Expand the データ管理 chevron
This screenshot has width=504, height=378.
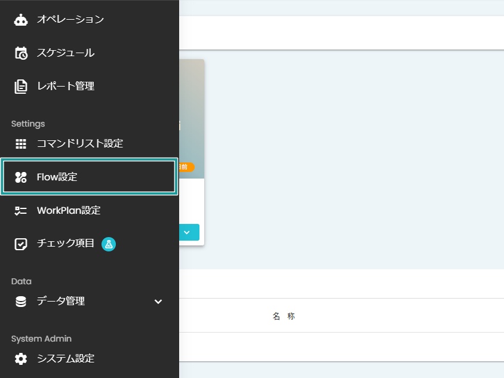point(158,302)
